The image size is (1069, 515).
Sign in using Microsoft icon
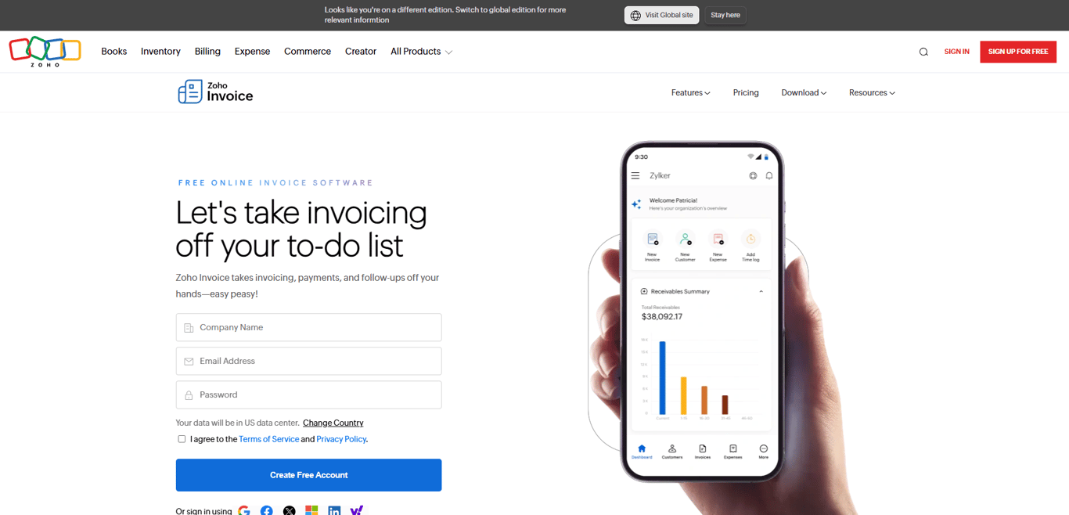click(311, 511)
